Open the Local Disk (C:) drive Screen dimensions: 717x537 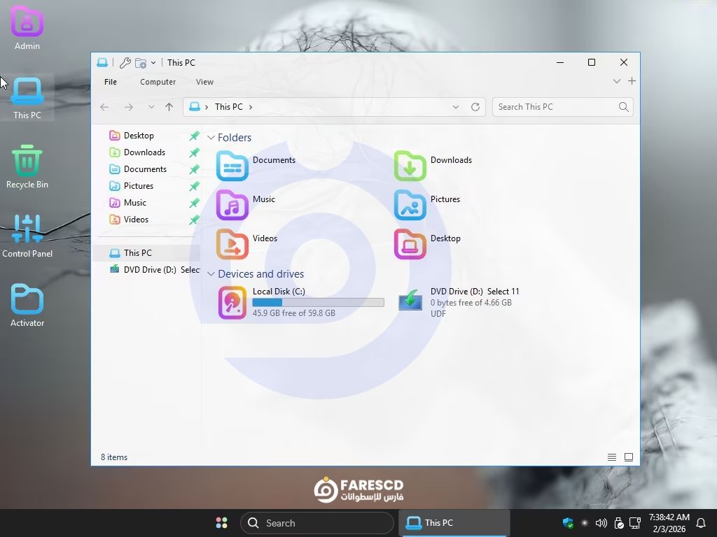(232, 302)
